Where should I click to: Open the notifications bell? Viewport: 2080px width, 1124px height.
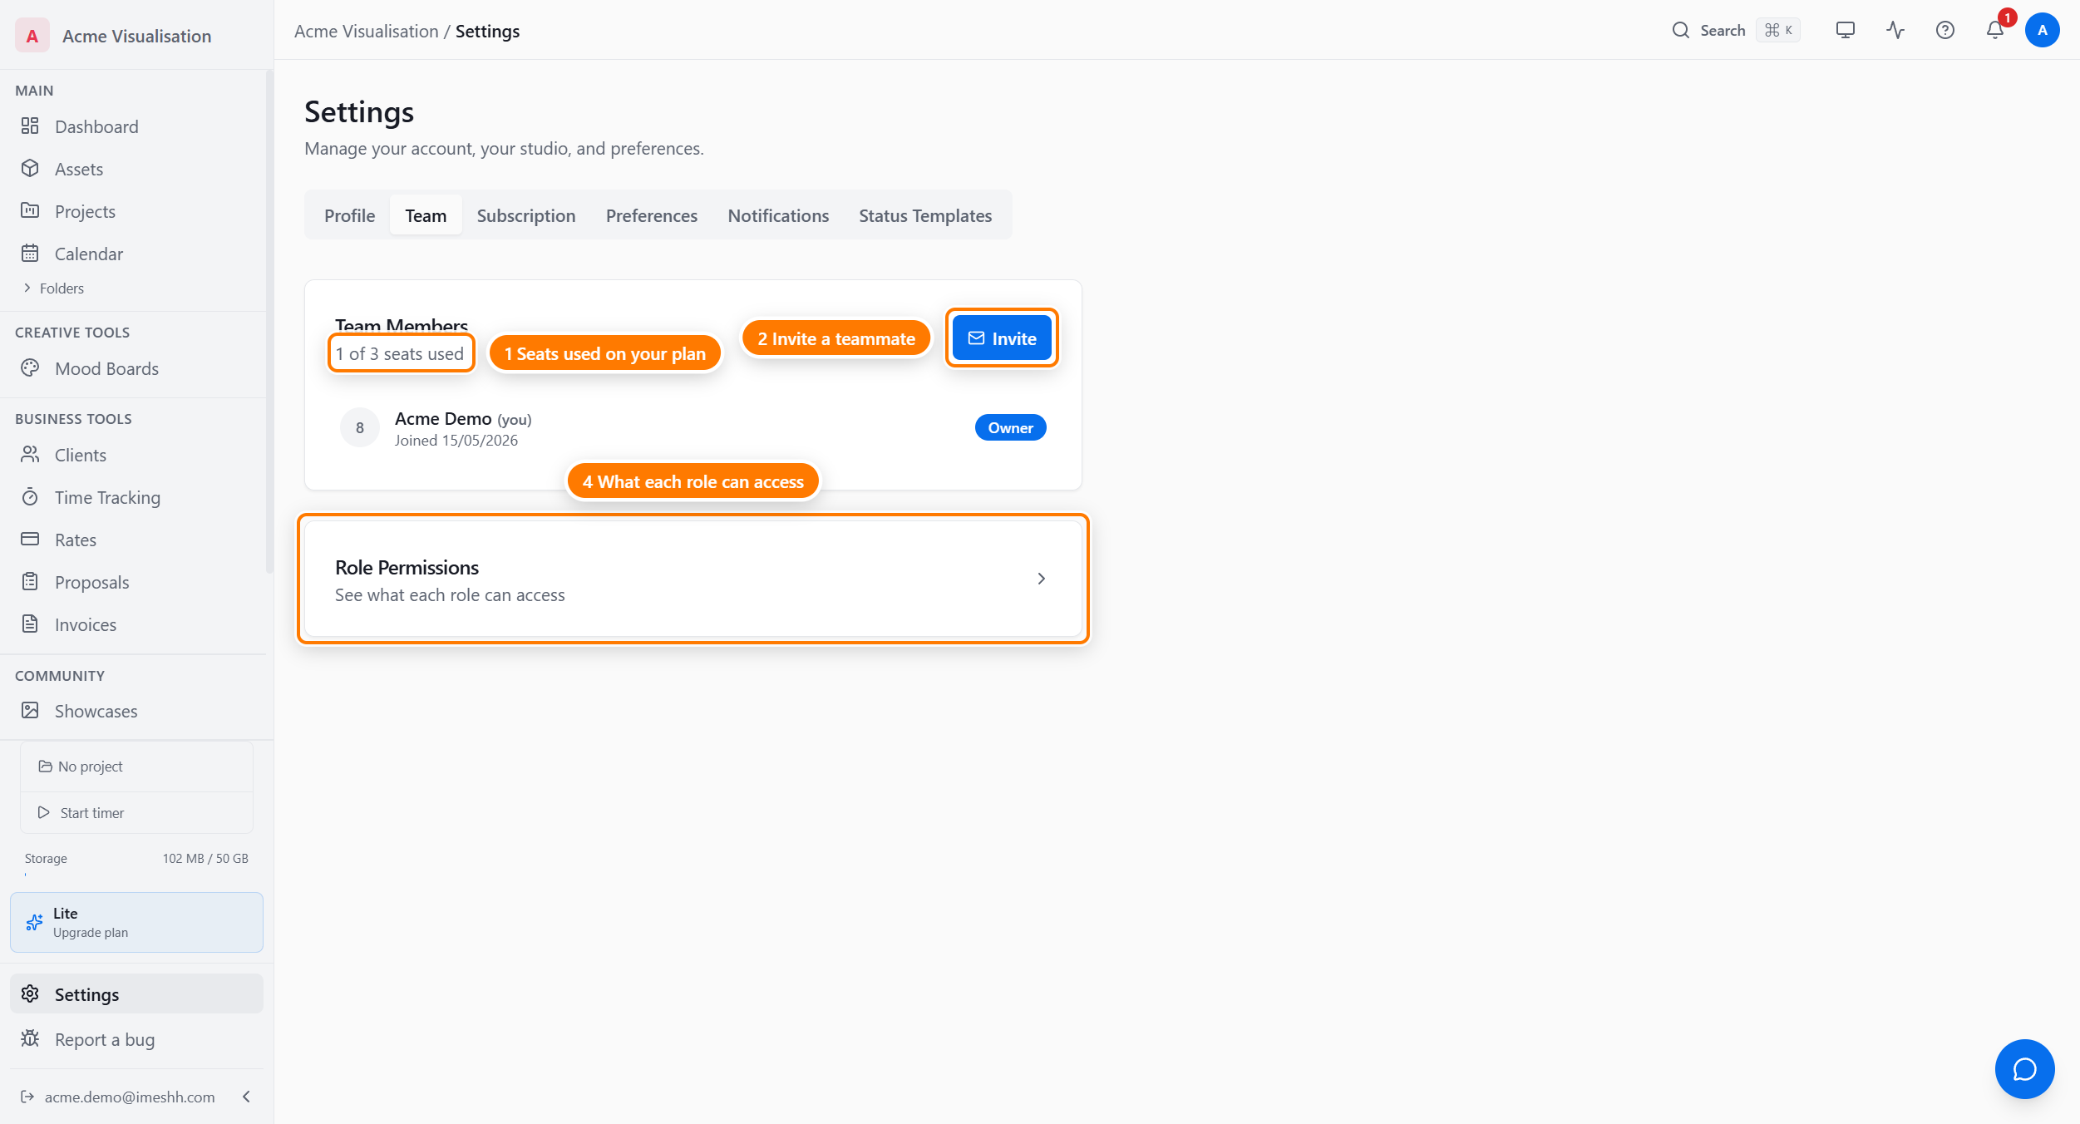(x=1995, y=30)
